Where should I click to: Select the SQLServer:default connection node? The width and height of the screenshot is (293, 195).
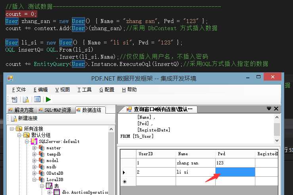59,141
